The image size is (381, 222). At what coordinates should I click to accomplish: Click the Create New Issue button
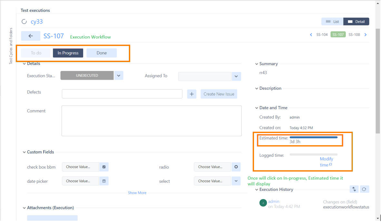(219, 94)
